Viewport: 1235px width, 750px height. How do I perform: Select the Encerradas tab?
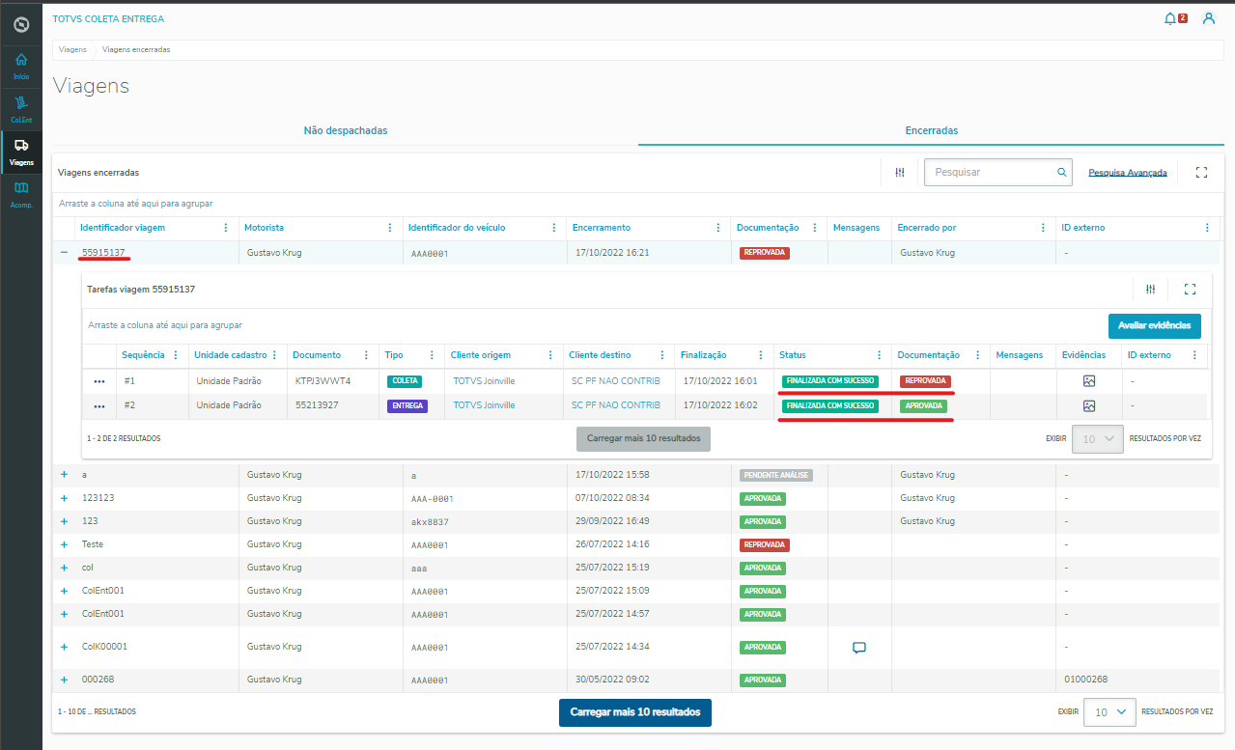click(x=931, y=130)
